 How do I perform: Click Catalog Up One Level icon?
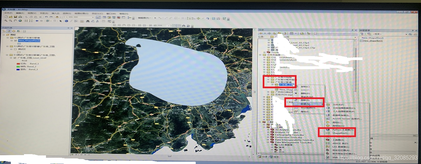[x=274, y=33]
